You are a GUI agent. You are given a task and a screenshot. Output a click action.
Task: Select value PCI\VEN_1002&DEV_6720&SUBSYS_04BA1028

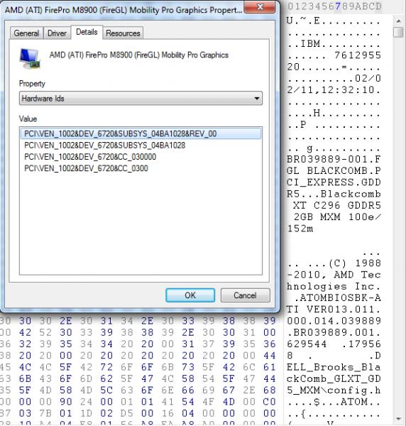click(105, 146)
